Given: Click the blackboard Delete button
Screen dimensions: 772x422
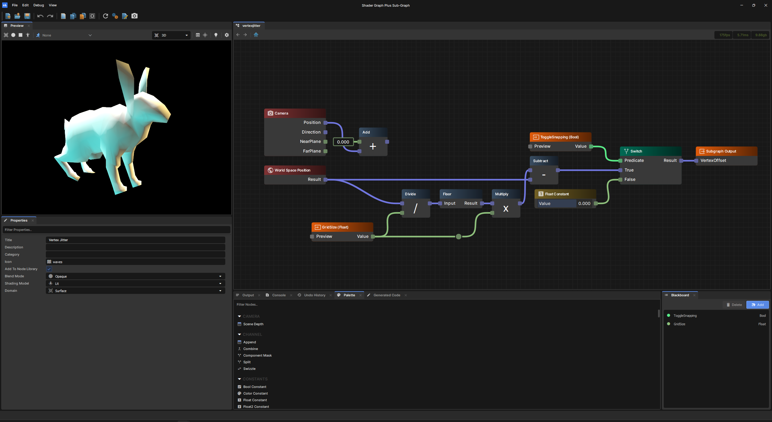Looking at the screenshot, I should click(734, 305).
